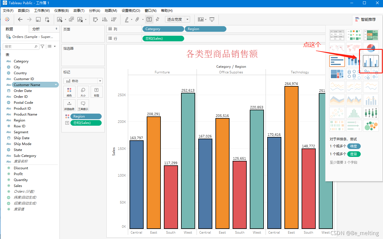383x239 pixels.
Task: Switch to the 数据 pane tab
Action: pos(9,29)
